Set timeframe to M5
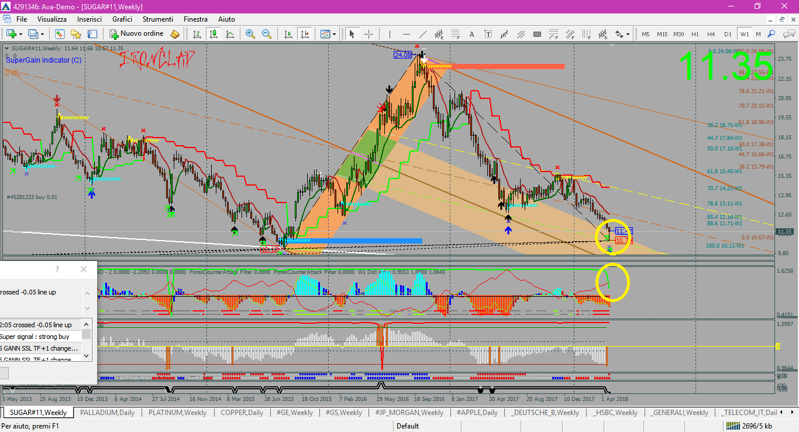The image size is (799, 432). pyautogui.click(x=646, y=34)
